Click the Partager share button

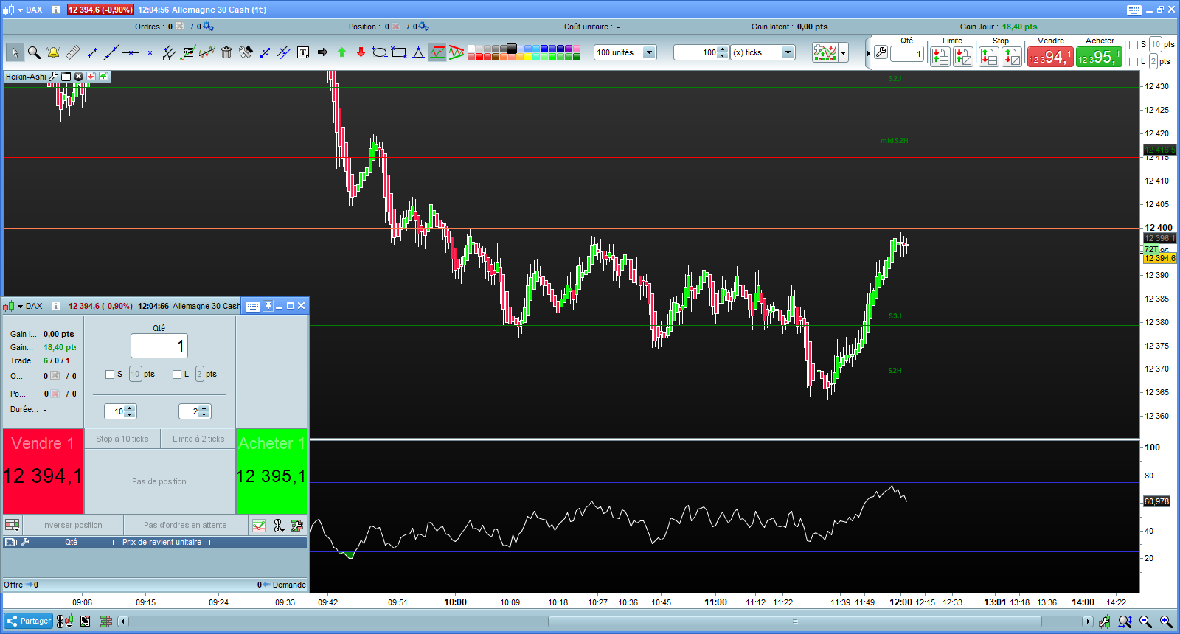pos(29,621)
